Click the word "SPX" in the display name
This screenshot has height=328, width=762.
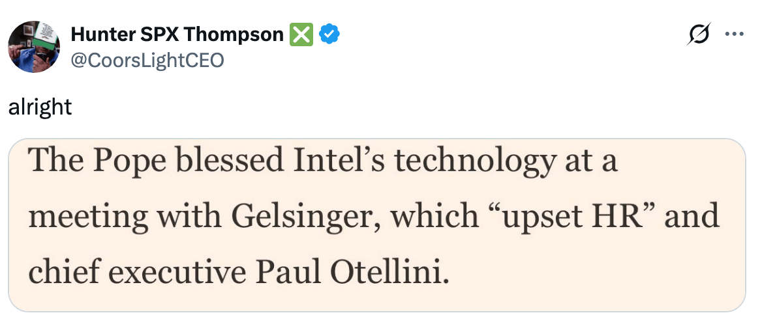click(164, 34)
